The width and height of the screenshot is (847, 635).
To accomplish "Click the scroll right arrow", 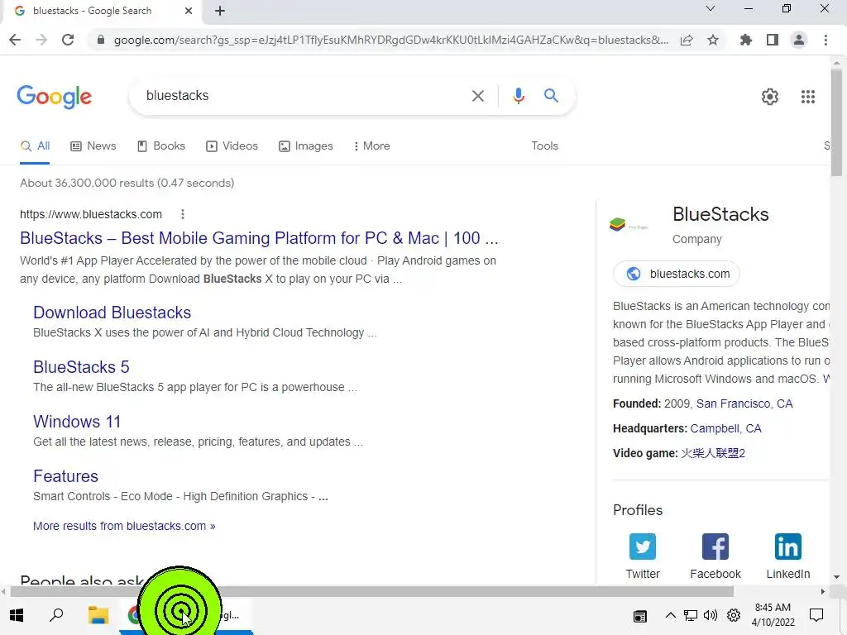I will click(x=823, y=592).
